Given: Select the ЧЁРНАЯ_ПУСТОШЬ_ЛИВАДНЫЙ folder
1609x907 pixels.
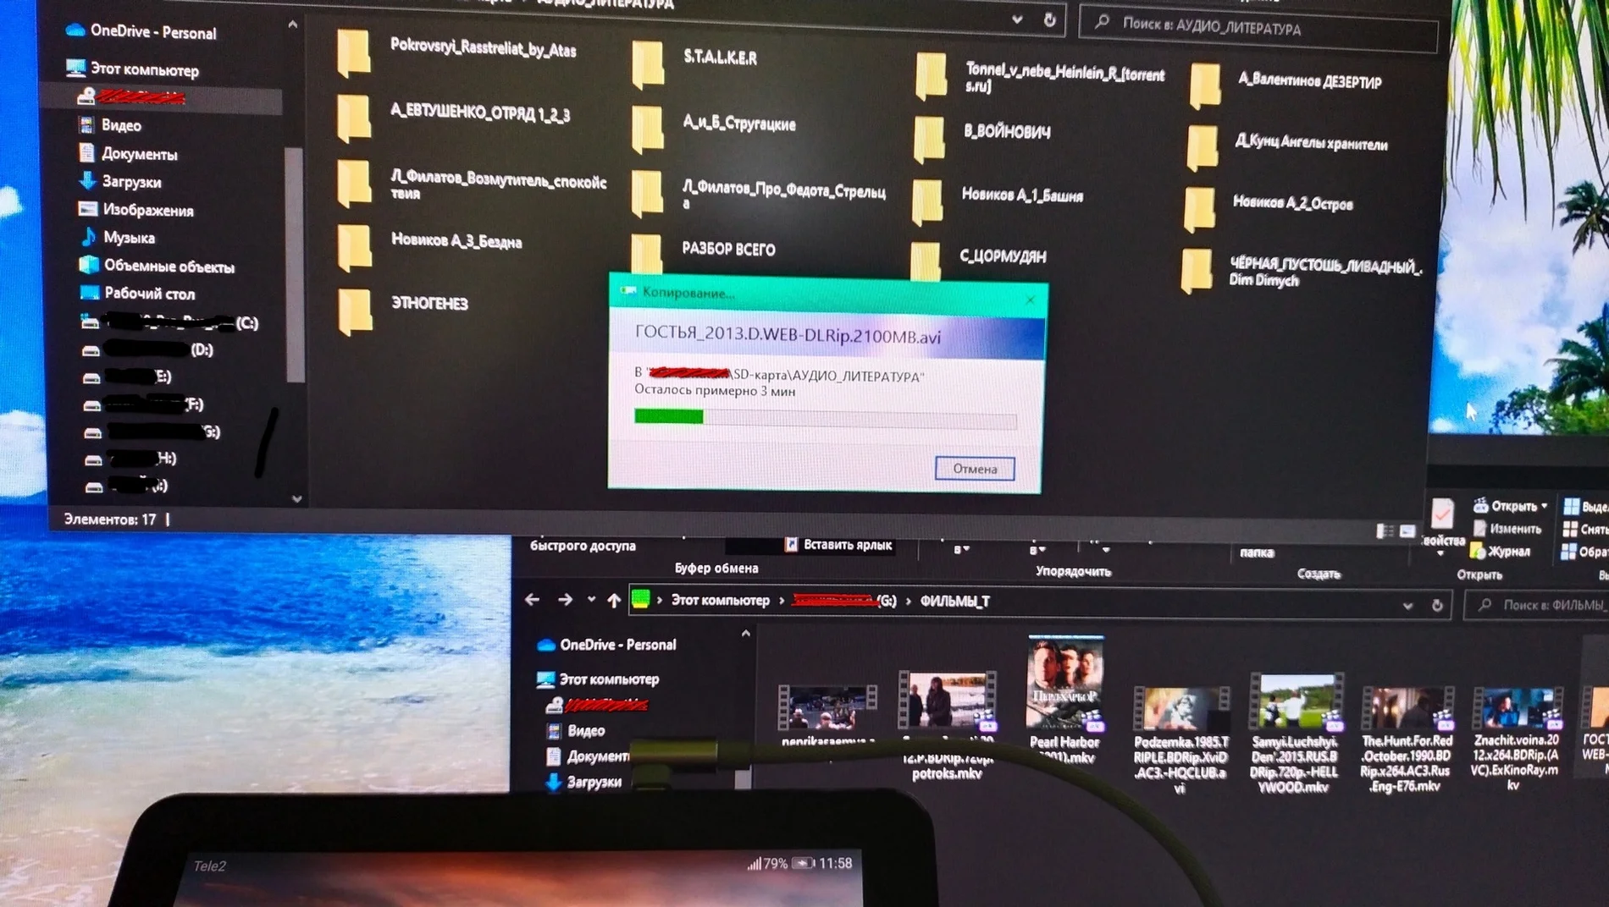Looking at the screenshot, I should point(1302,270).
